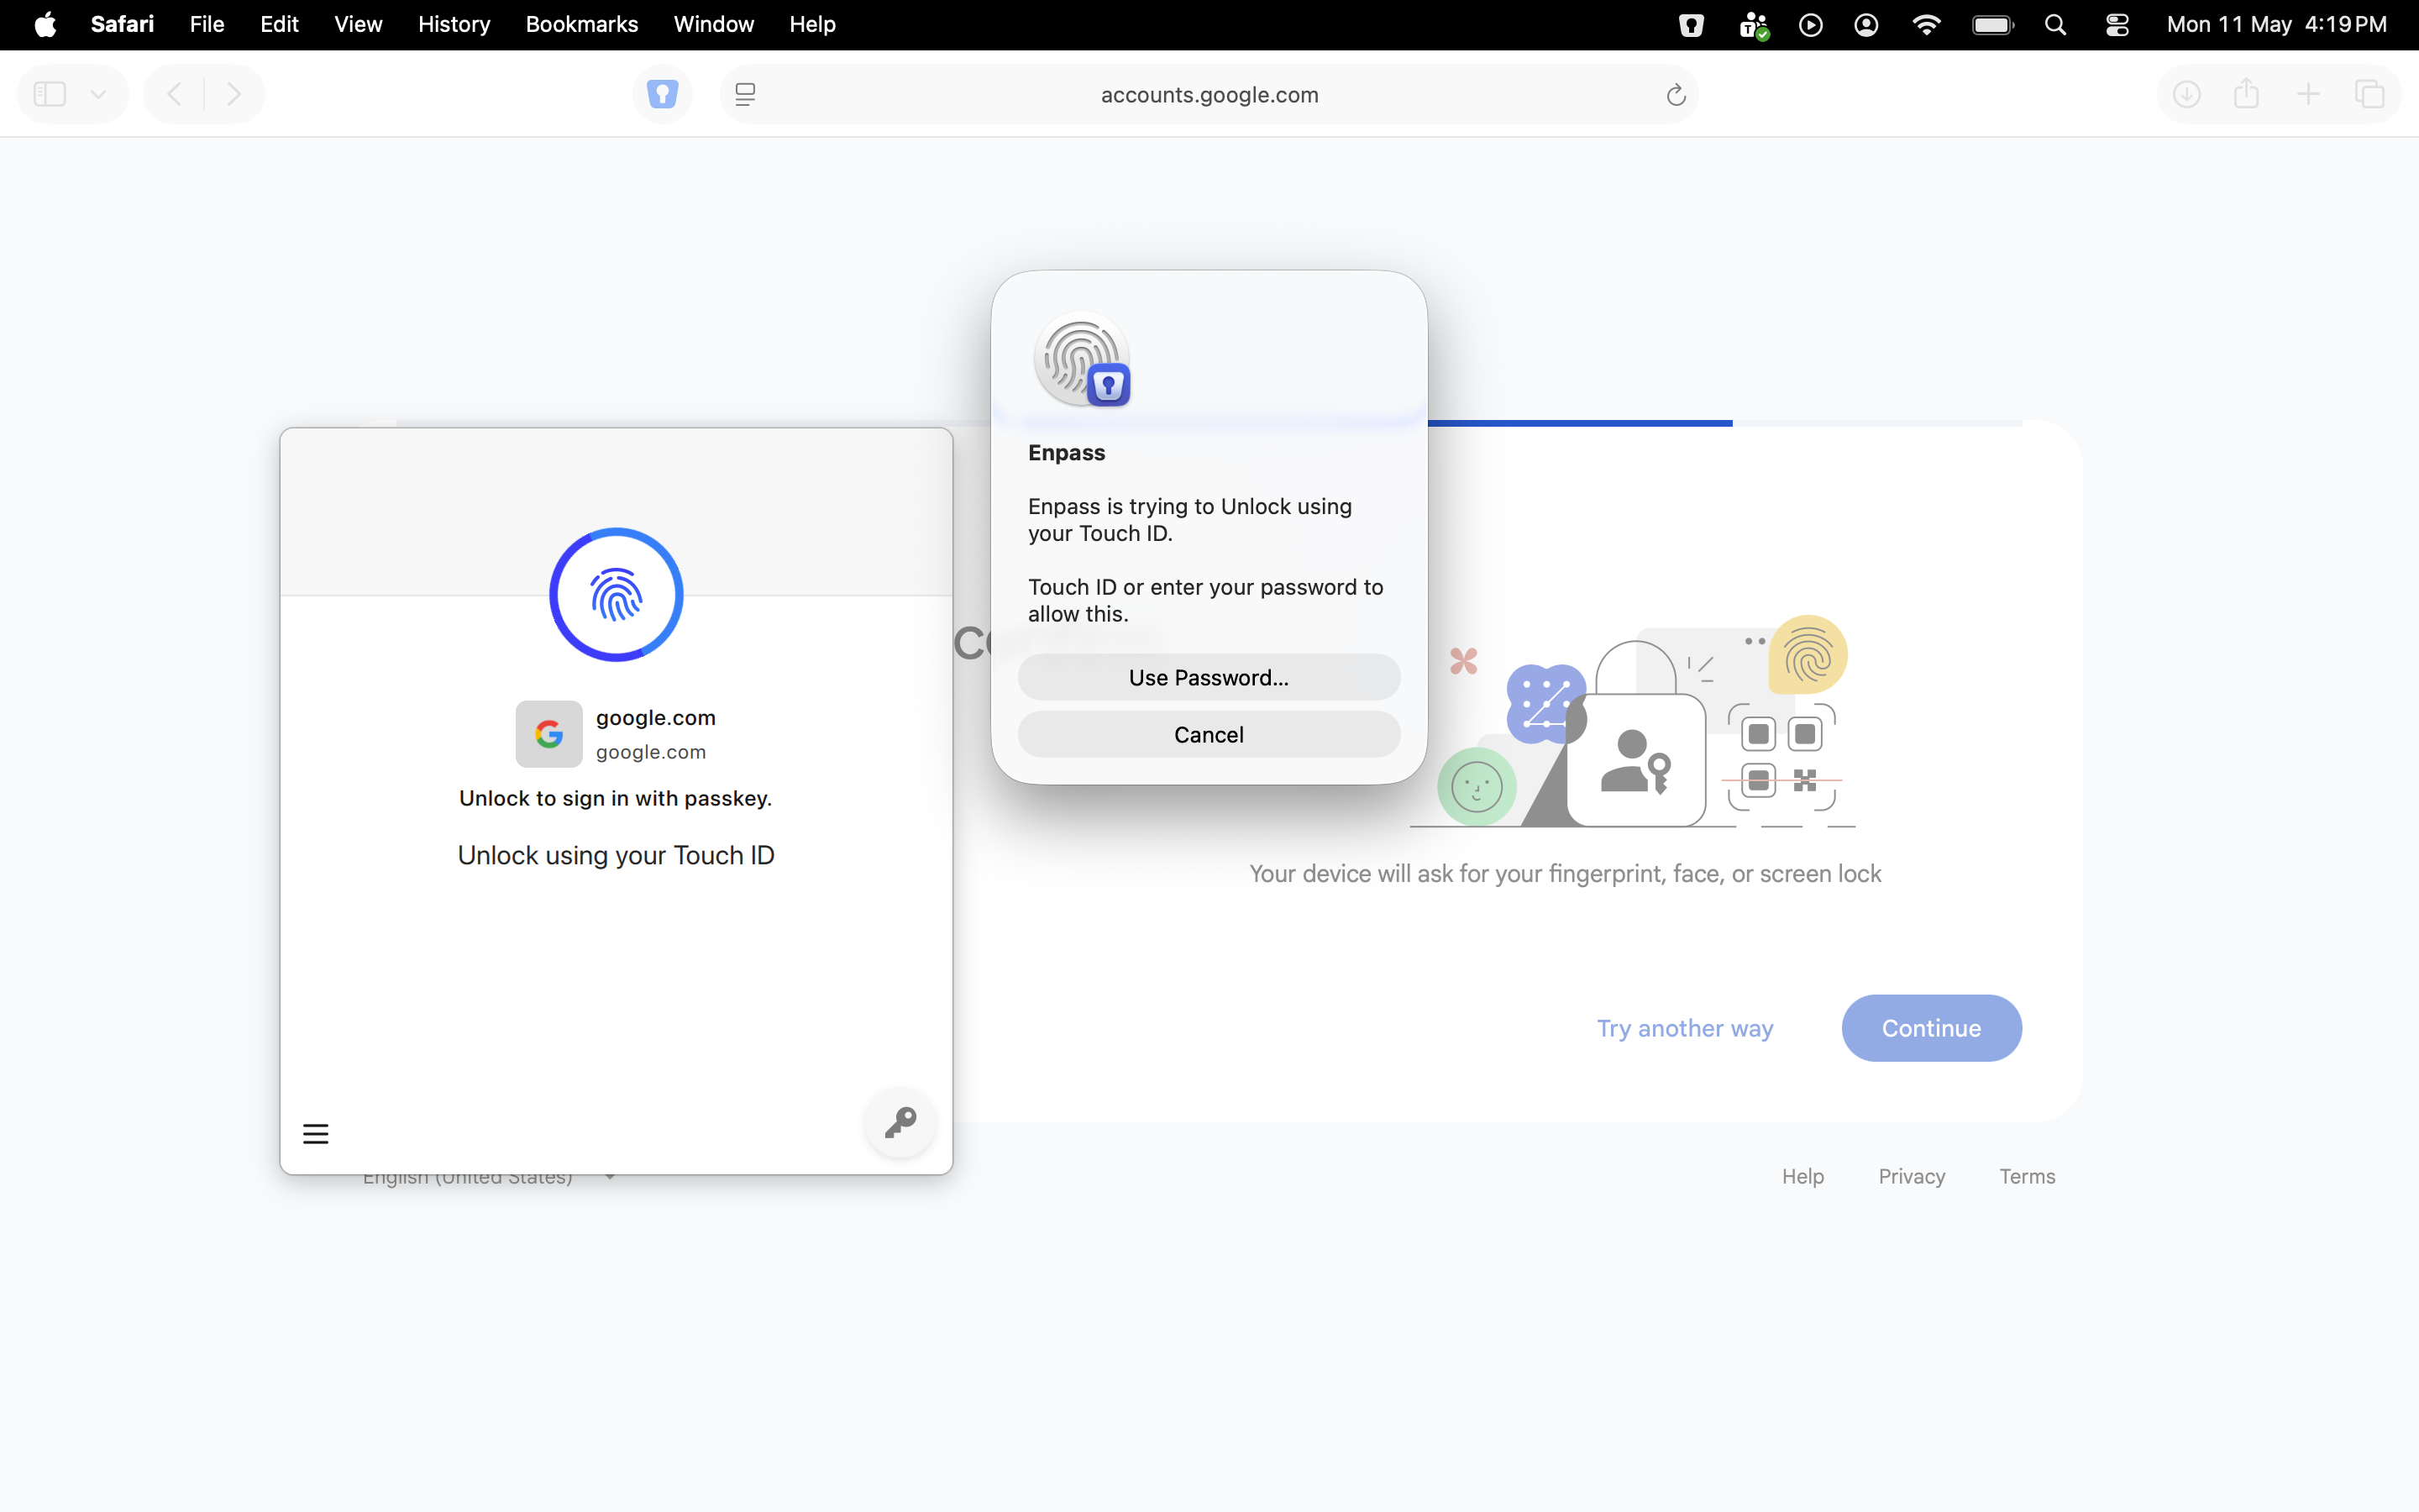This screenshot has height=1512, width=2419.
Task: Open the Help link in page footer
Action: click(x=1802, y=1176)
